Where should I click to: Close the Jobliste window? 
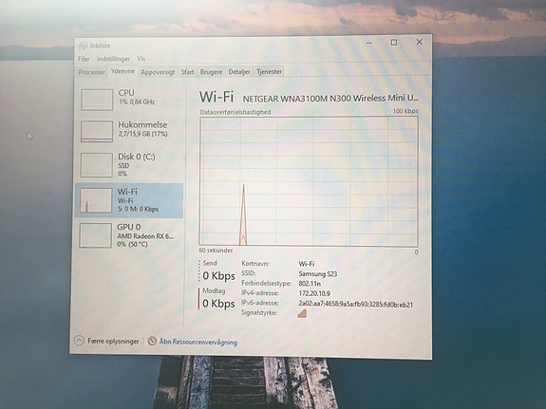tap(420, 42)
